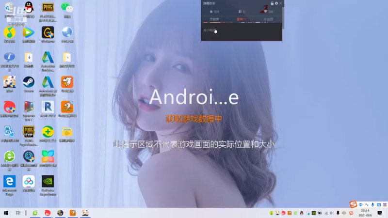Viewport: 388px width, 218px height.
Task: Open the Dynamo desktop shortcut
Action: (x=29, y=107)
